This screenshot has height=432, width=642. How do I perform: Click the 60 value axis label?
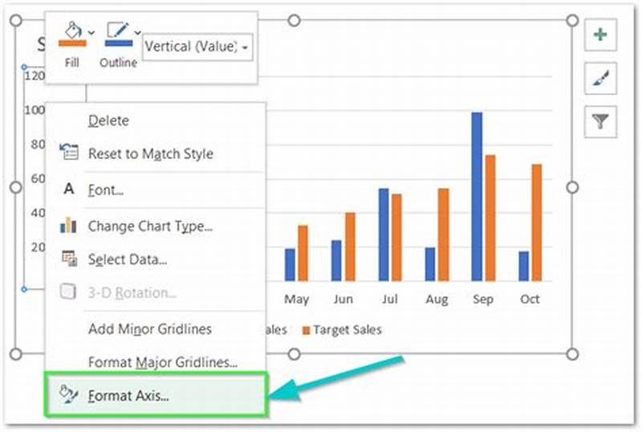click(38, 179)
